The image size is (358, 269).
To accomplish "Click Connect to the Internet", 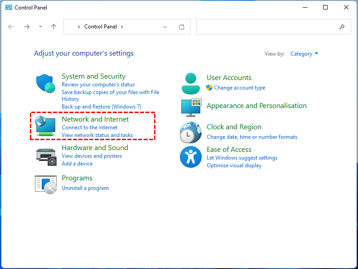I will coord(90,127).
